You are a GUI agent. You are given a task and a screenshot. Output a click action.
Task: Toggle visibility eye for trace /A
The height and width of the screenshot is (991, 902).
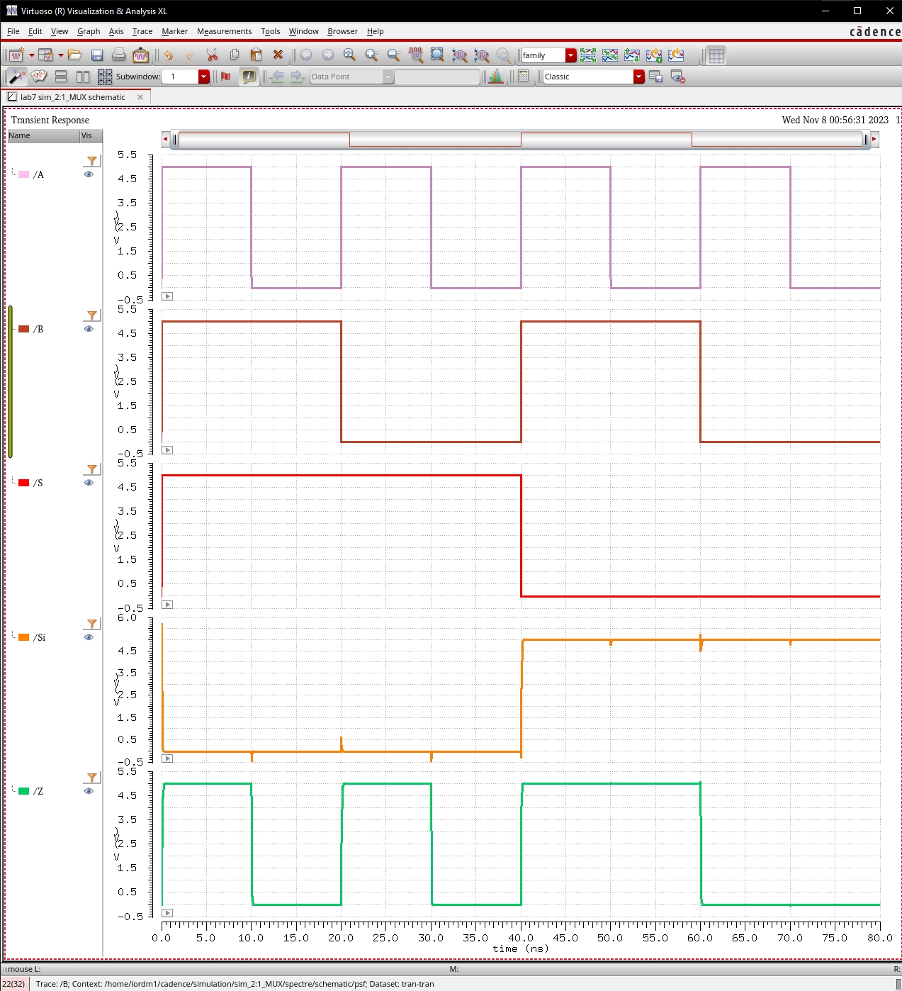point(89,174)
